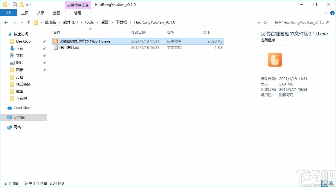Go up one folder level with up arrow
Image resolution: width=336 pixels, height=187 pixels.
(28, 22)
